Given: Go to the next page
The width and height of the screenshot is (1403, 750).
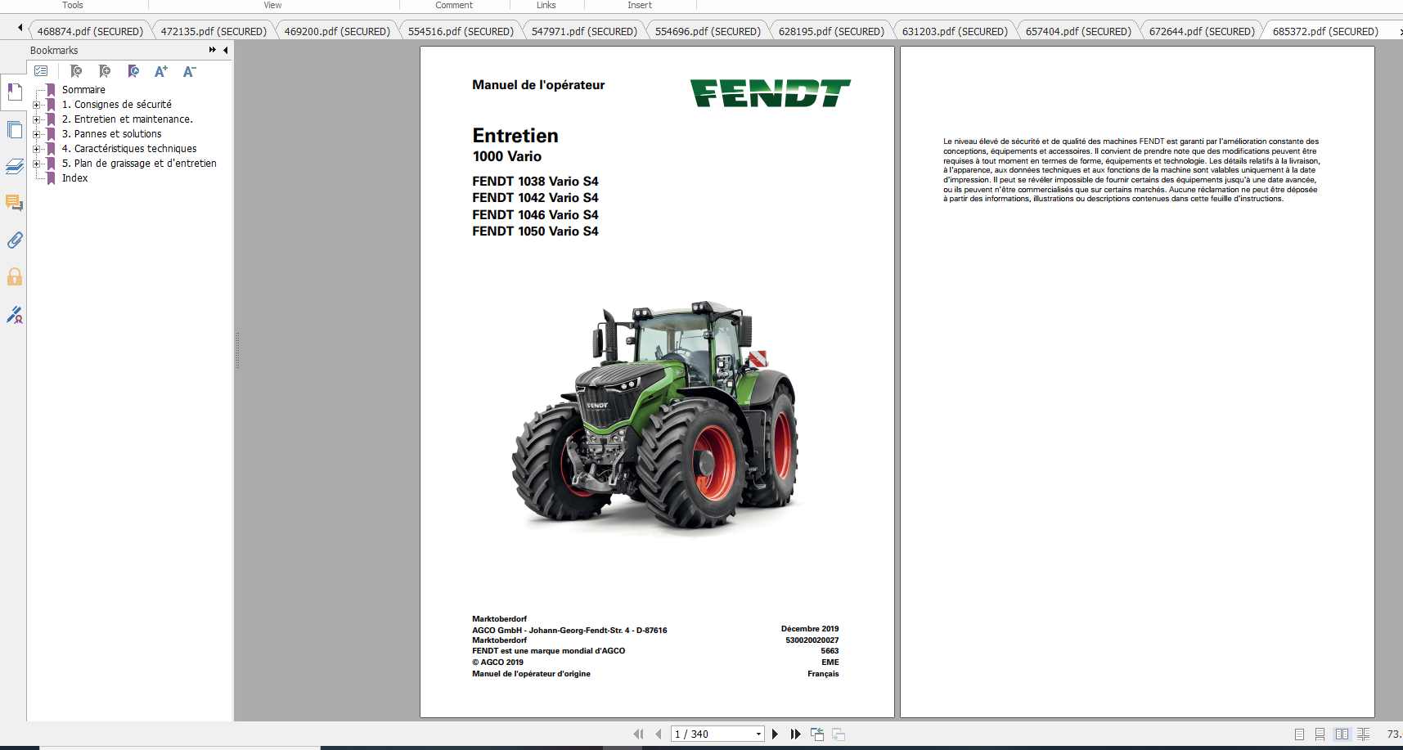Looking at the screenshot, I should click(x=775, y=734).
